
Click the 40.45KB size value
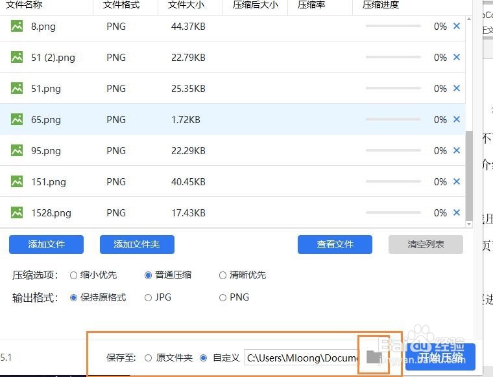(188, 182)
